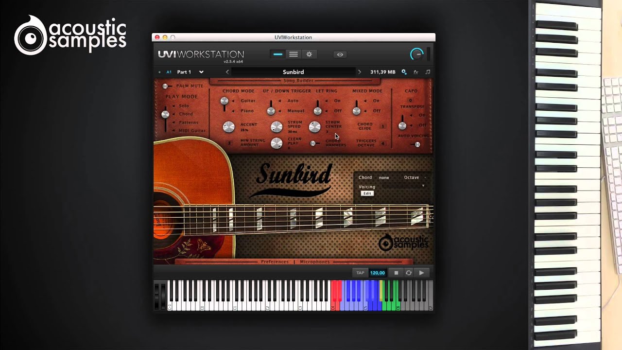622x350 pixels.
Task: Select Patterns play mode
Action: click(189, 122)
